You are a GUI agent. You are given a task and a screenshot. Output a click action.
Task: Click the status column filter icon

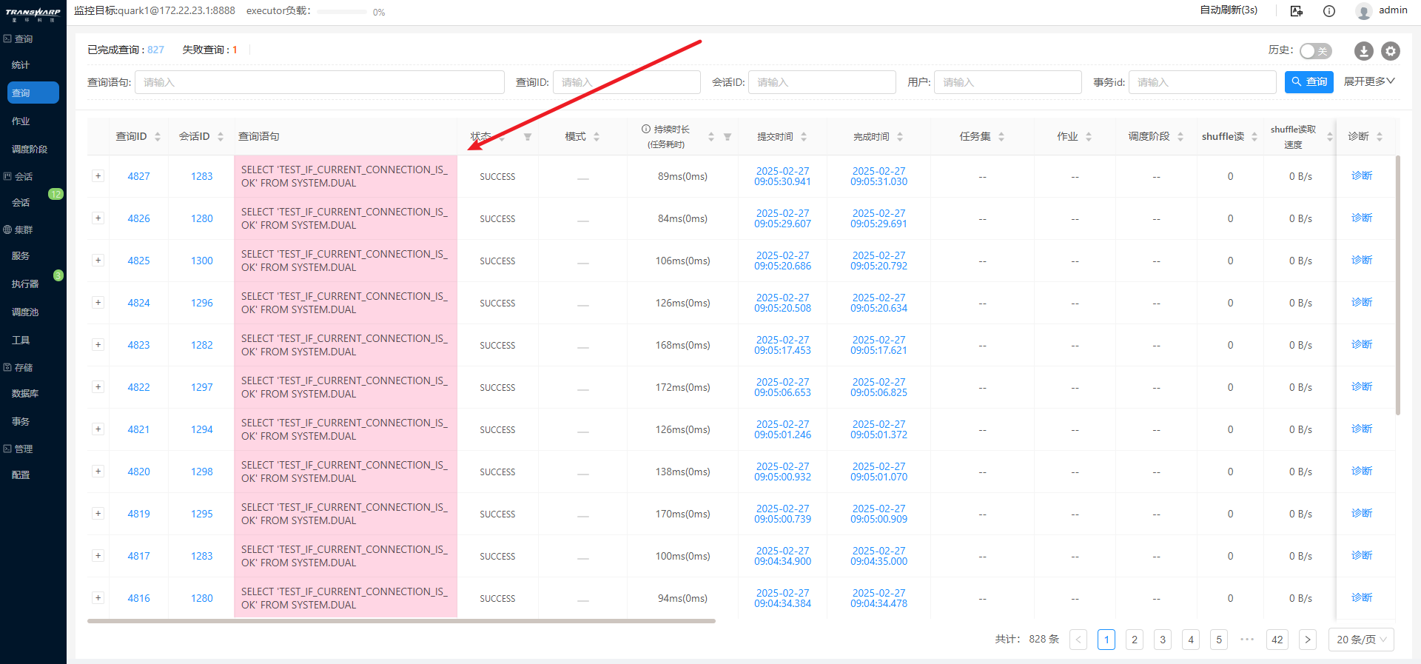(x=528, y=137)
